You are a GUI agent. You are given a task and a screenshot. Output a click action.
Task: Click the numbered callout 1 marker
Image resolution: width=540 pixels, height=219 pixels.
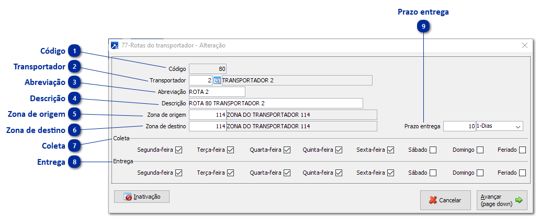(76, 51)
